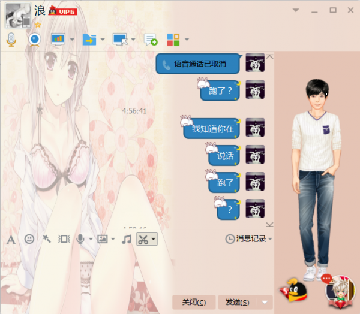Expand the apps grid dropdown arrow
Screen dimensions: 360x314
click(187, 40)
